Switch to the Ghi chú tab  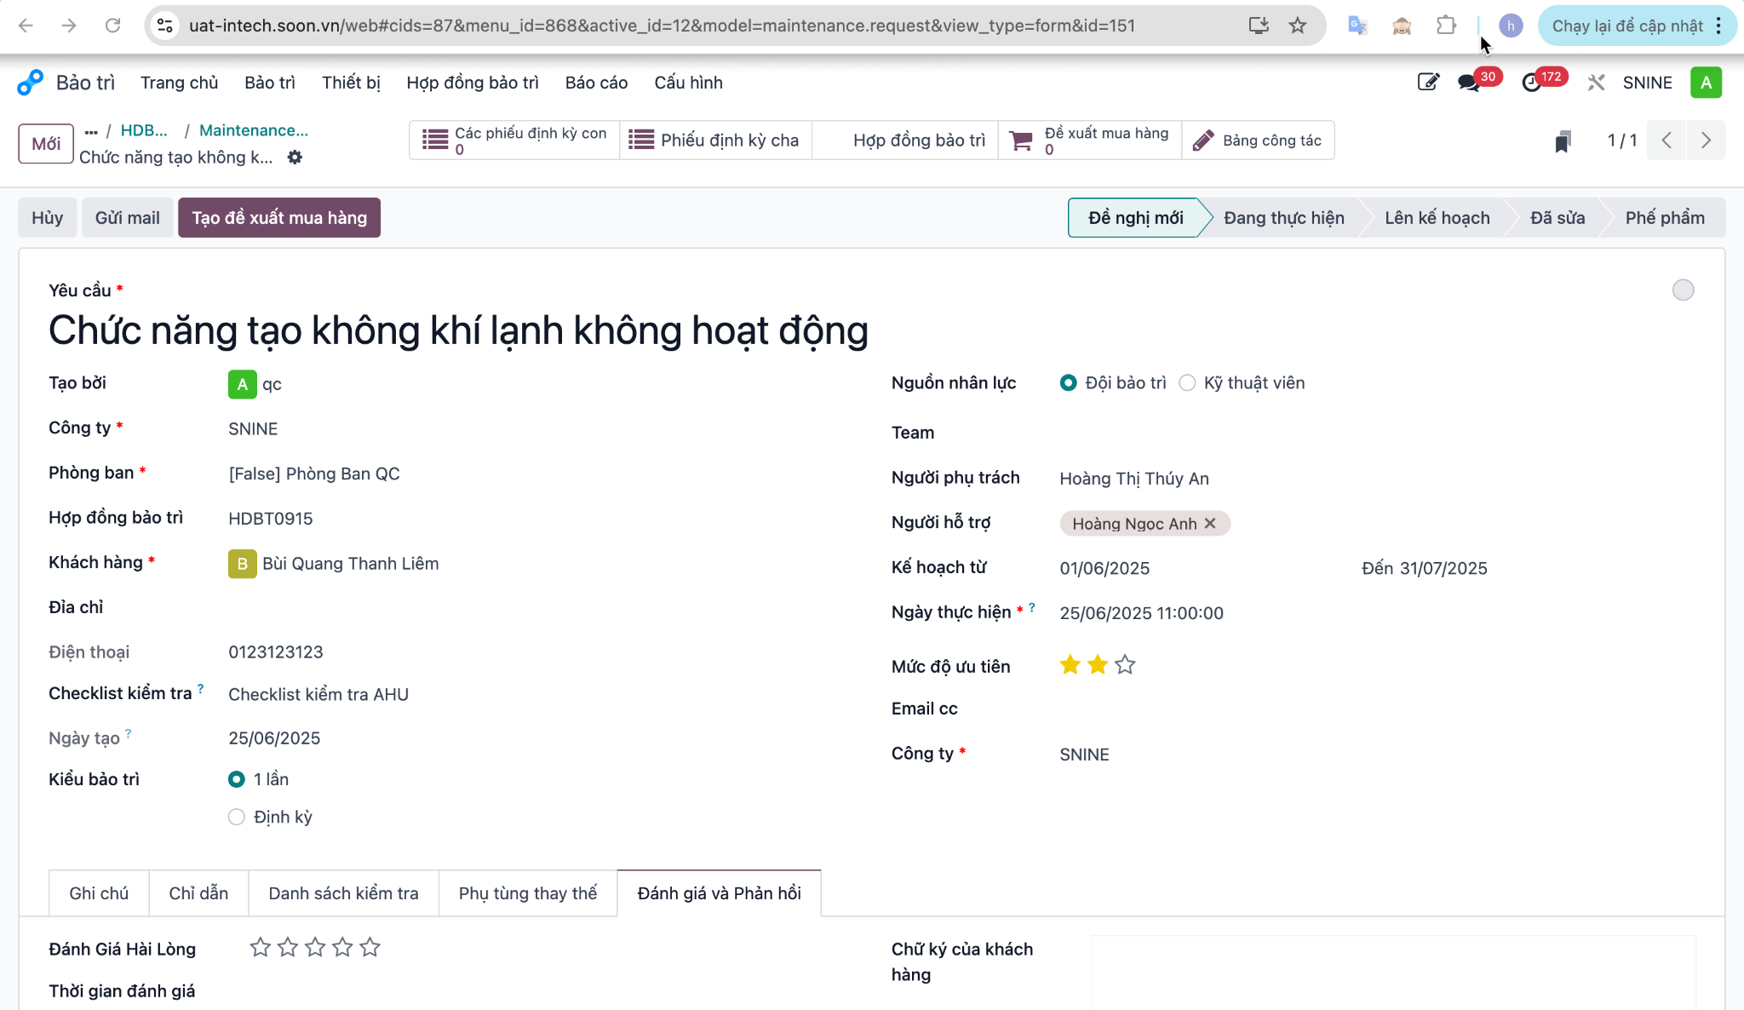(x=99, y=893)
